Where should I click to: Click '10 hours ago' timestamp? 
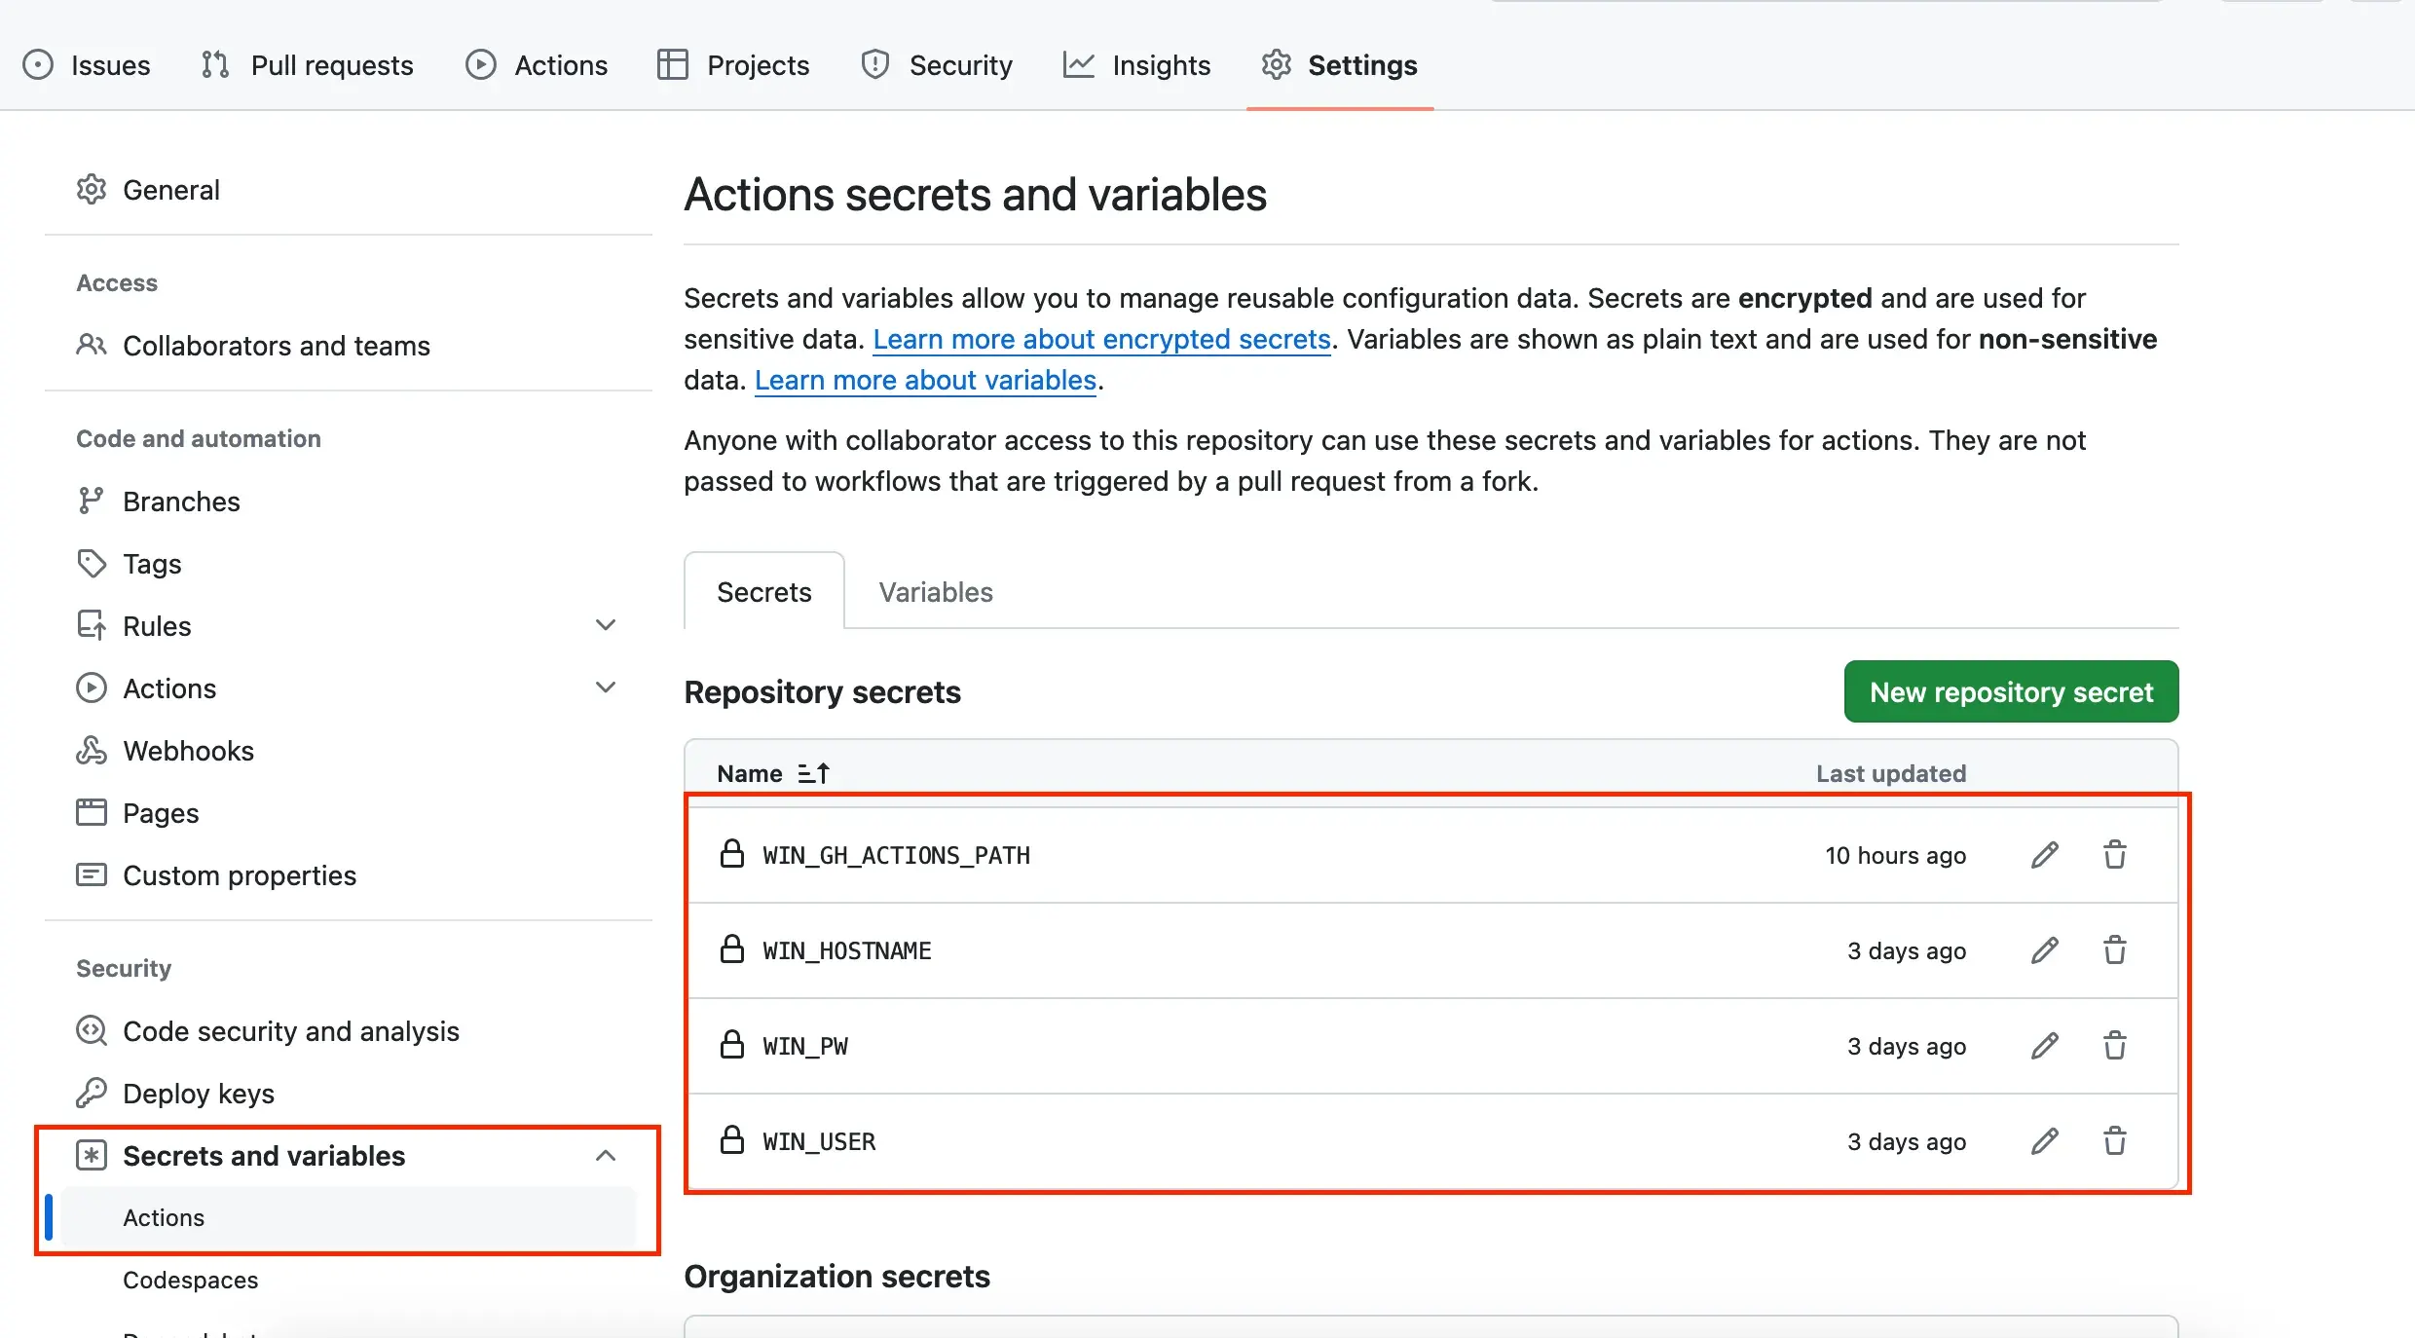click(1895, 855)
